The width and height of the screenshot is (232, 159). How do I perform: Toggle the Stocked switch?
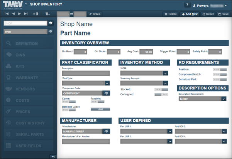(x=161, y=89)
